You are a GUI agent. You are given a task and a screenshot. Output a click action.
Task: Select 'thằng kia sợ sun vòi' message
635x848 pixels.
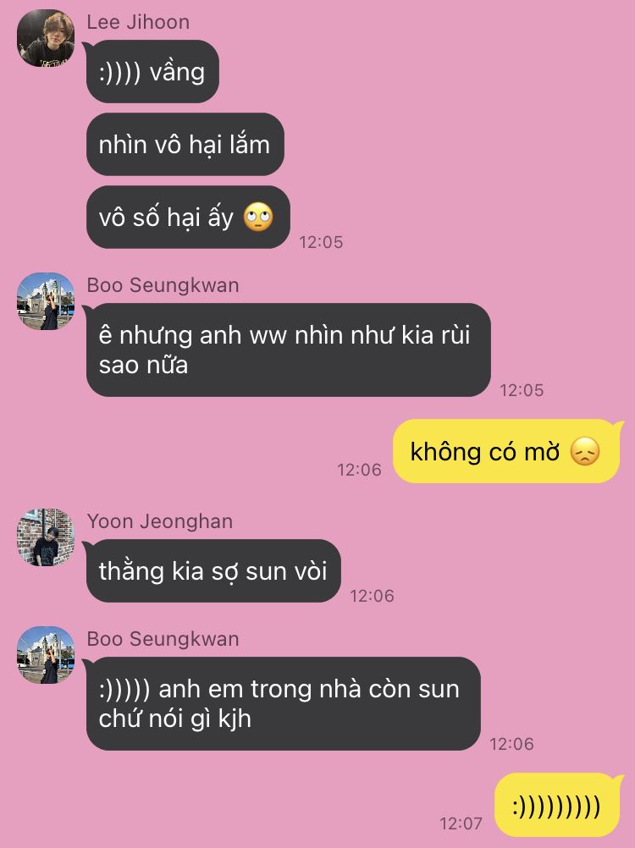coord(213,571)
